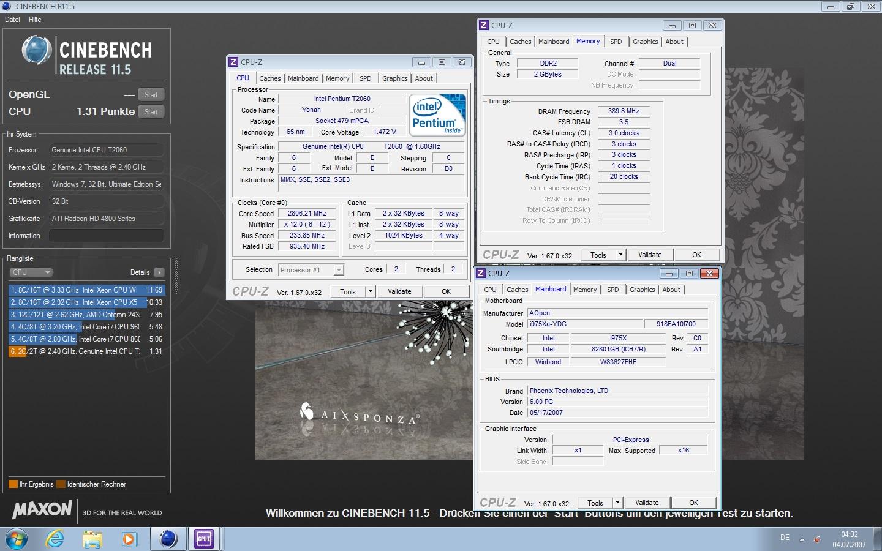Switch to SPD tab in Memory window

point(616,42)
